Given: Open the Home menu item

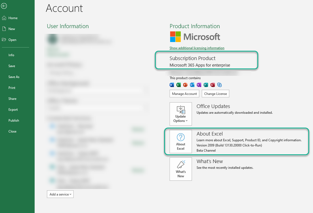Looking at the screenshot, I should (x=13, y=18).
